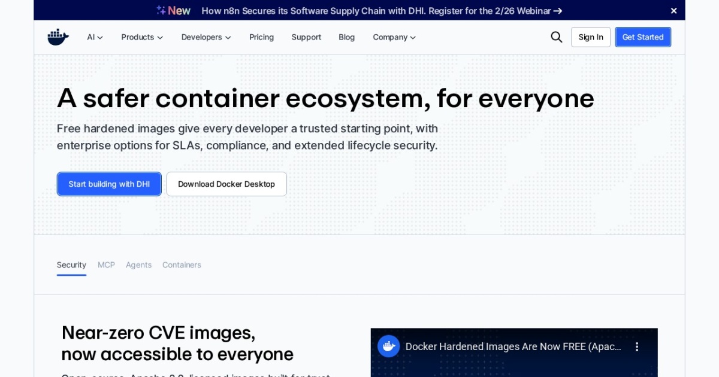Open the video player's three-dot menu
Image resolution: width=719 pixels, height=377 pixels.
(637, 346)
